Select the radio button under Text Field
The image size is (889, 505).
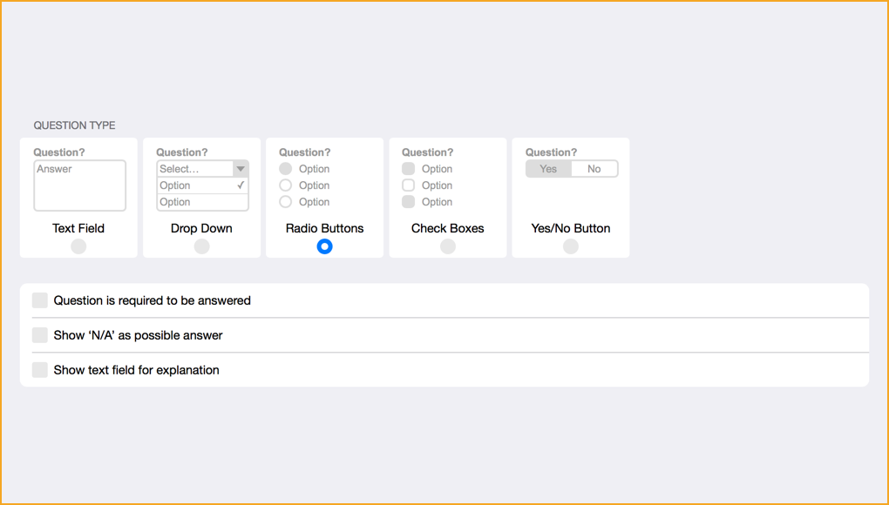click(78, 246)
